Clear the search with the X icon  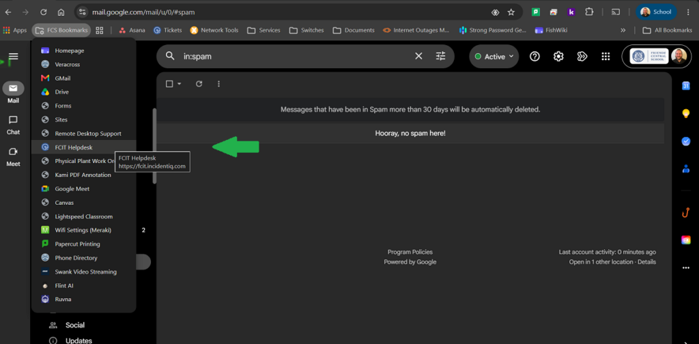click(x=418, y=56)
